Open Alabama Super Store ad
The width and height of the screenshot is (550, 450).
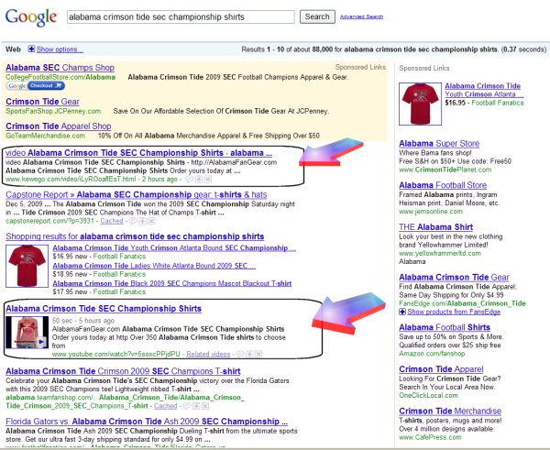(439, 144)
